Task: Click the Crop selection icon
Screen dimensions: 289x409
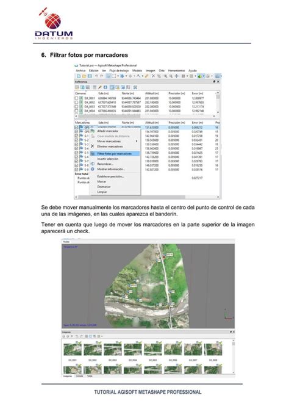Action: (x=159, y=76)
